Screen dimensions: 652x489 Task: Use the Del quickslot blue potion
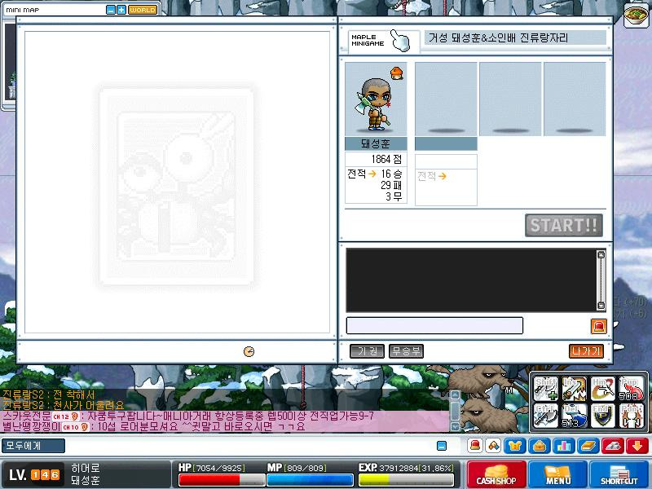tap(575, 416)
